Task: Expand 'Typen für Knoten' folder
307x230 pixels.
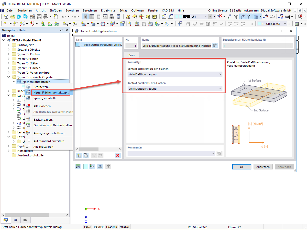Action: pyautogui.click(x=9, y=54)
